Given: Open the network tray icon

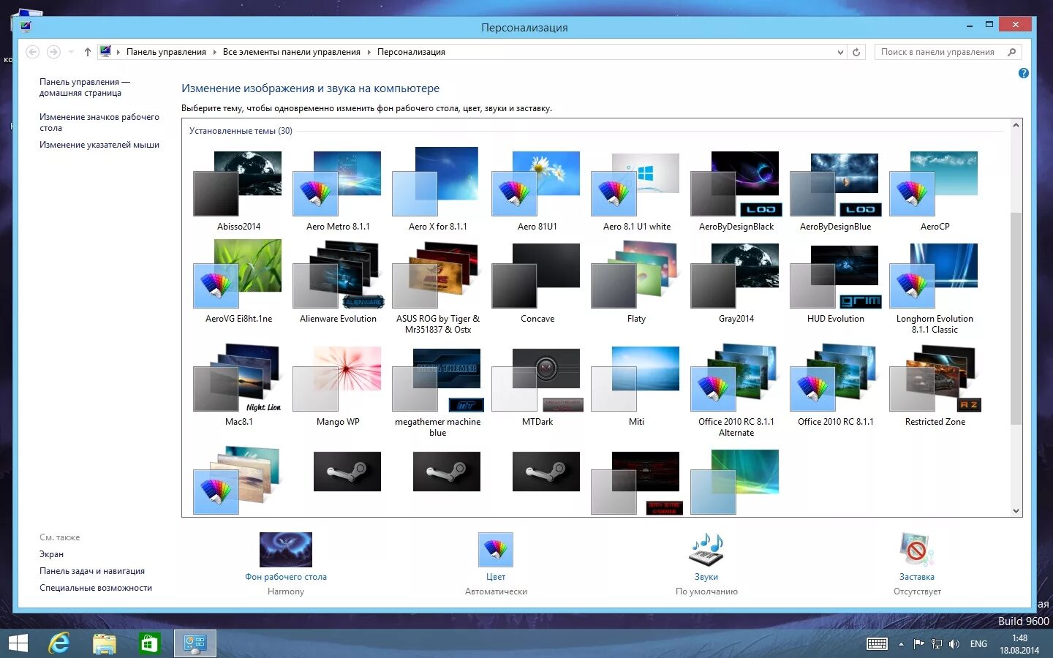Looking at the screenshot, I should (937, 644).
